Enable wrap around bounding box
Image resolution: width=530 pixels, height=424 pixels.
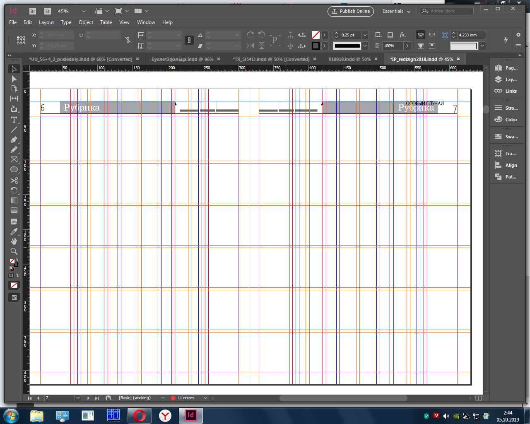point(432,35)
